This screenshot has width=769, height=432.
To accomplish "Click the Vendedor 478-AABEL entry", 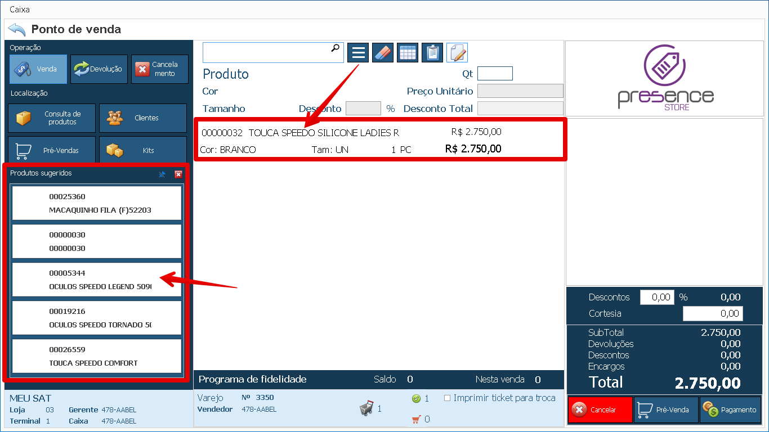I will [x=237, y=409].
